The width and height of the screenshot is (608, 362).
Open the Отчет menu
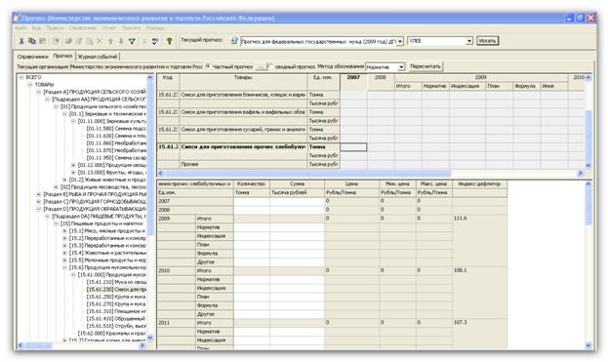(109, 28)
